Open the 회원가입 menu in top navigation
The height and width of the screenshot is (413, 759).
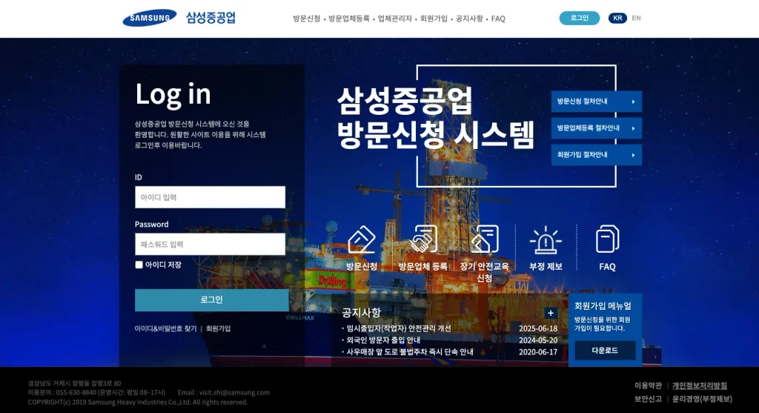(x=434, y=19)
